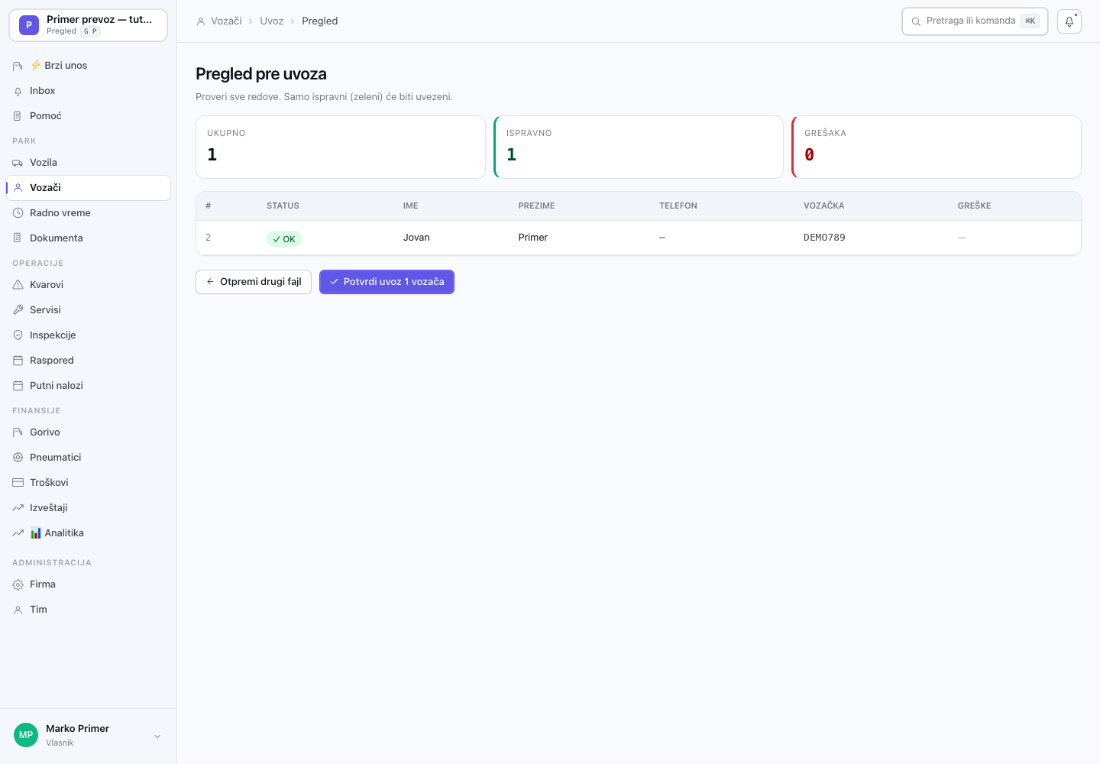Image resolution: width=1100 pixels, height=764 pixels.
Task: Go to Pomoć in the sidebar
Action: click(x=88, y=116)
